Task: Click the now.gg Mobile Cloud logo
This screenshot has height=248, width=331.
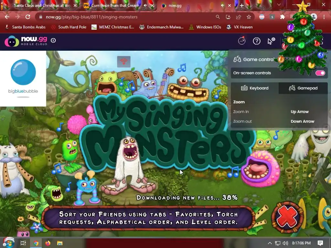Action: 26,41
